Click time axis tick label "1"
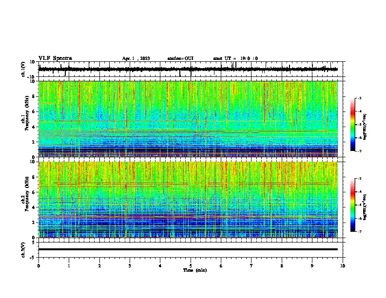This screenshot has height=298, width=386. pyautogui.click(x=69, y=266)
